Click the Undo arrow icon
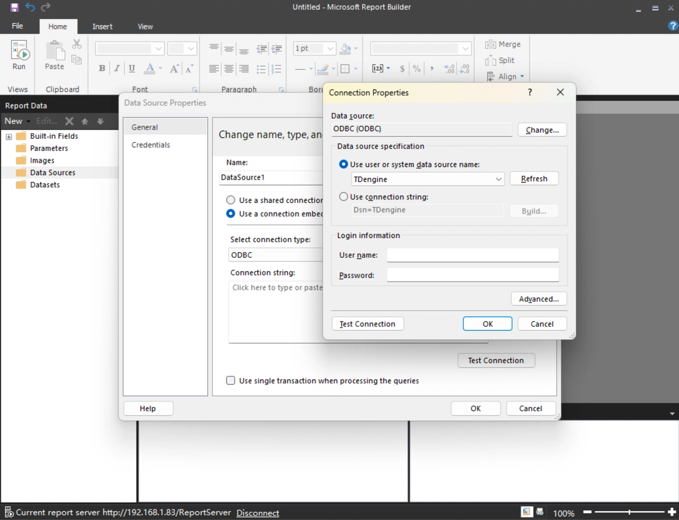Screen dimensions: 679x520 click(x=30, y=7)
